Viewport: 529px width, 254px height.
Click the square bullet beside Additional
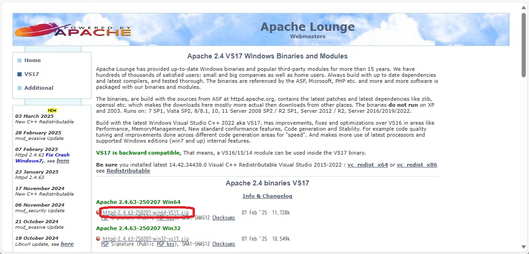click(20, 88)
